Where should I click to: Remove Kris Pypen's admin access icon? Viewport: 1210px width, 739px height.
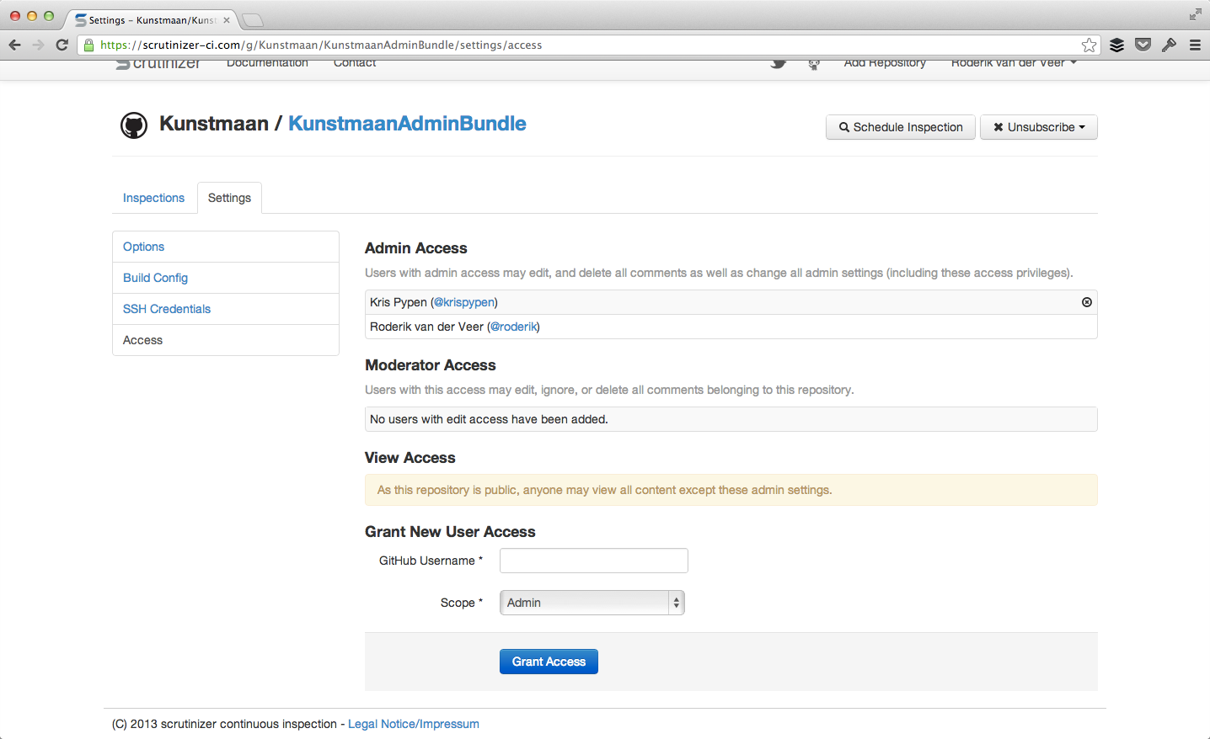point(1087,302)
